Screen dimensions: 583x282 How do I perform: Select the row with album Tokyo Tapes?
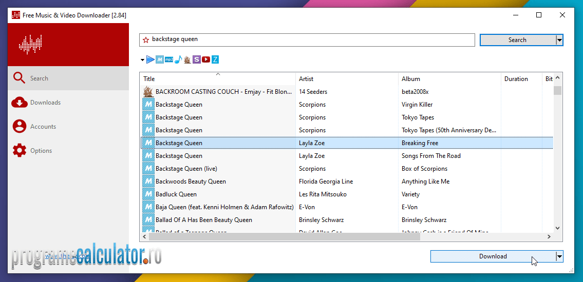point(347,117)
